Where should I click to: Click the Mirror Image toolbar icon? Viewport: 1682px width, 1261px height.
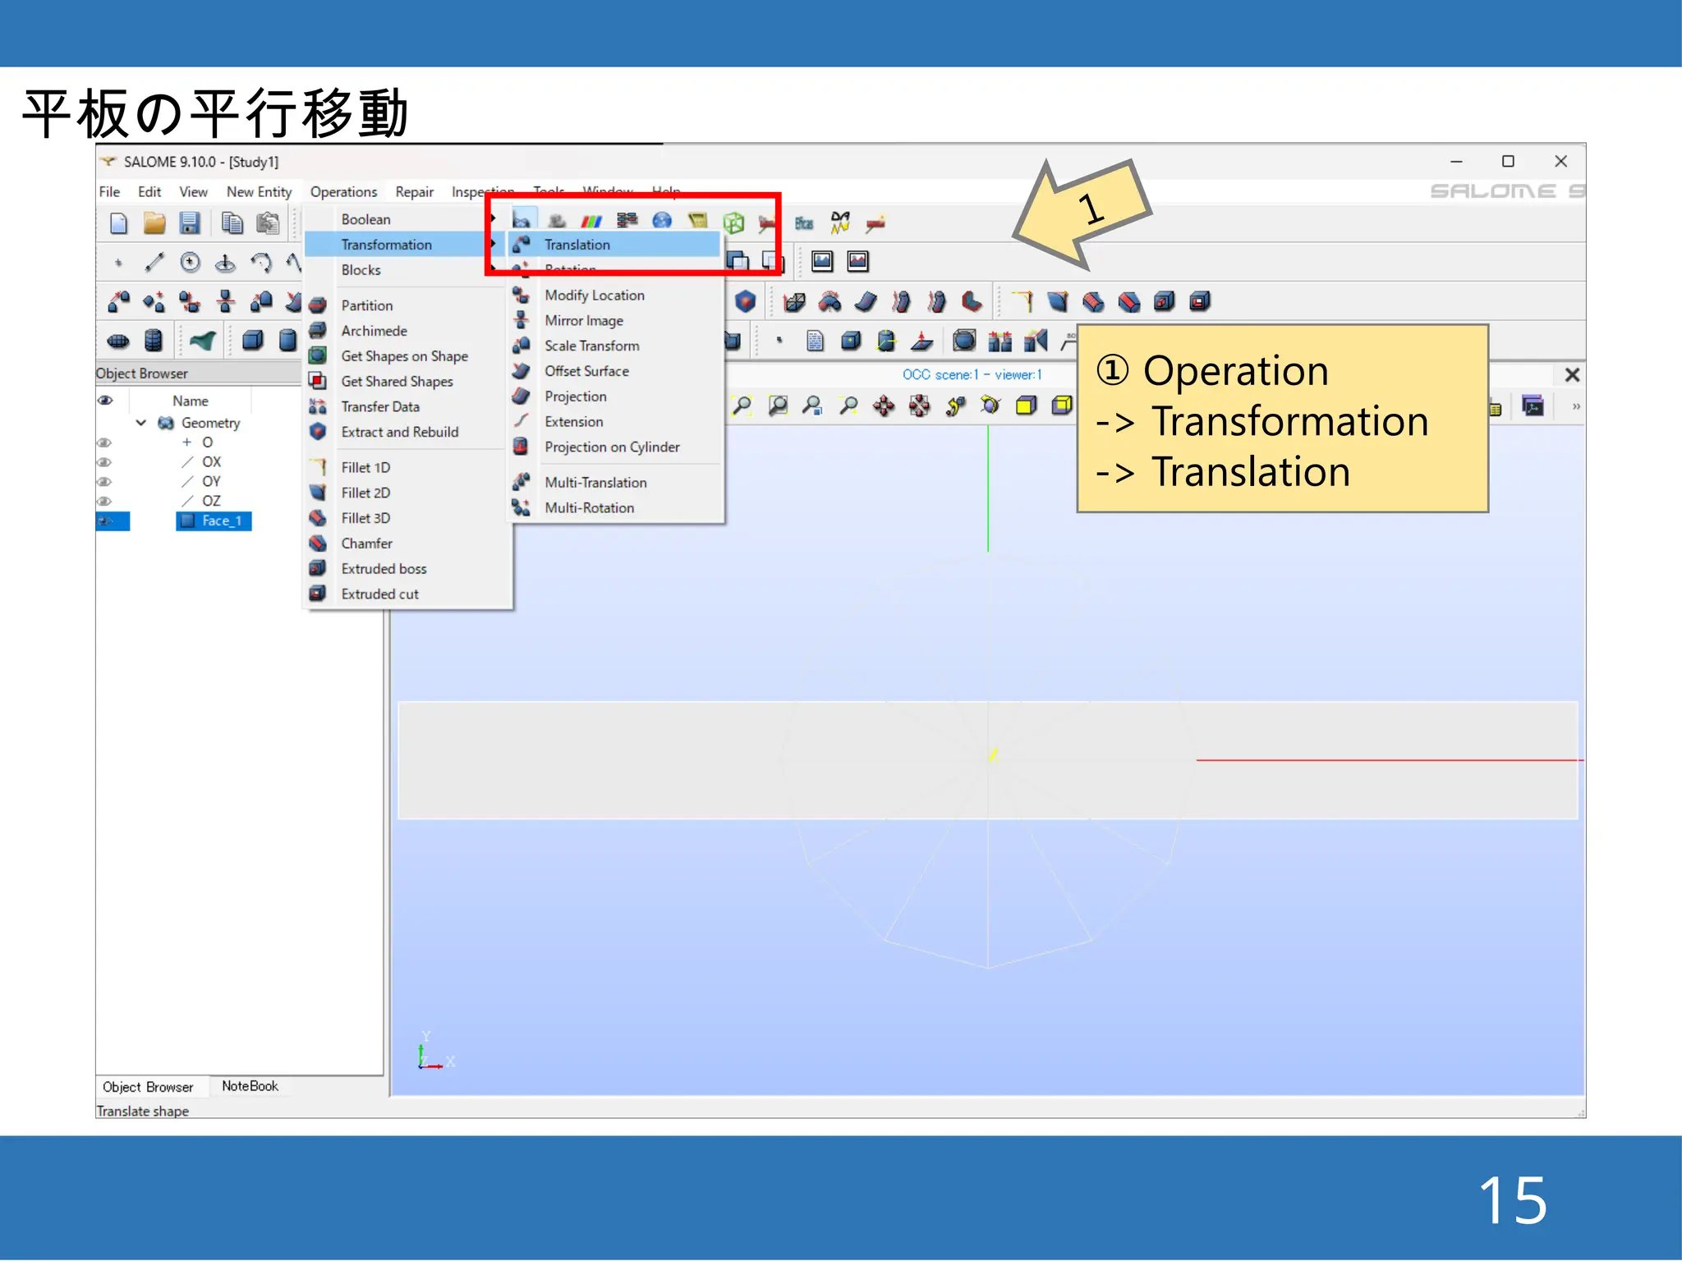click(x=226, y=301)
